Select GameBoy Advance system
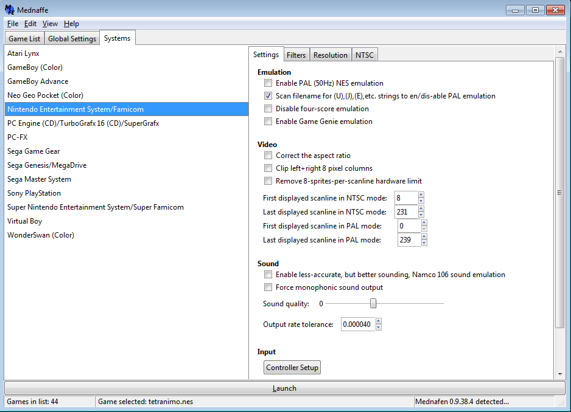The width and height of the screenshot is (571, 412). point(127,81)
